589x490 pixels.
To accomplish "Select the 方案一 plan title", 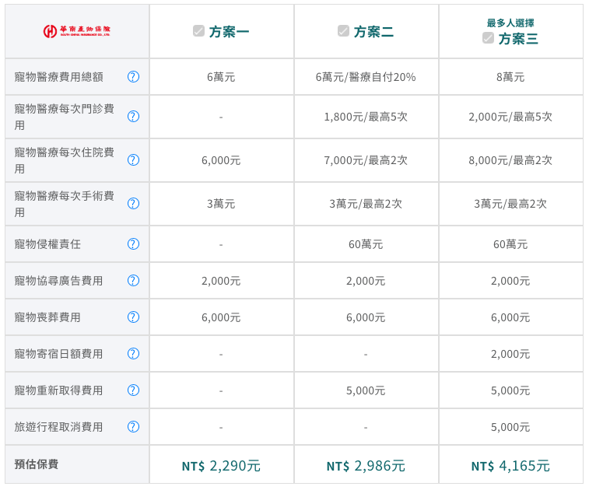I will (230, 32).
